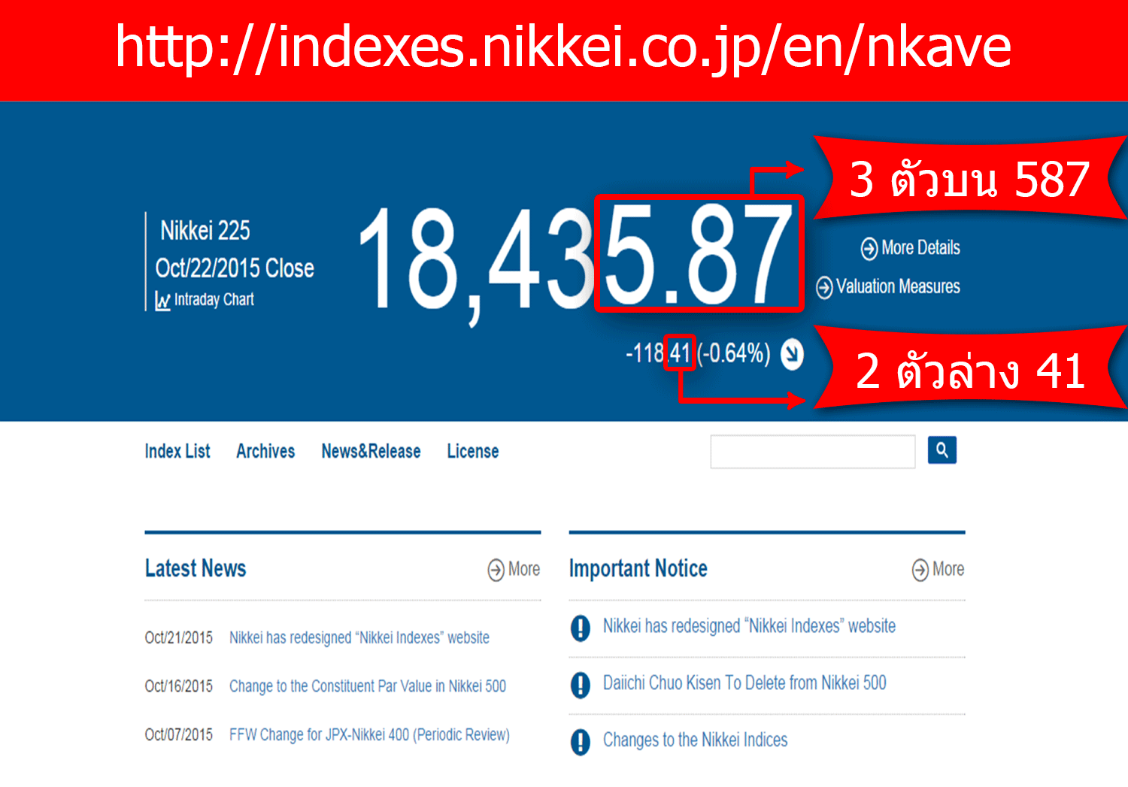Open the License menu
Image resolution: width=1128 pixels, height=787 pixels.
click(x=473, y=451)
